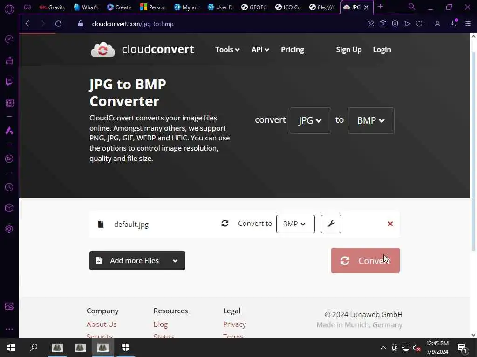Viewport: 477px width, 357px height.
Task: Open a new tab with plus button
Action: pos(380,7)
